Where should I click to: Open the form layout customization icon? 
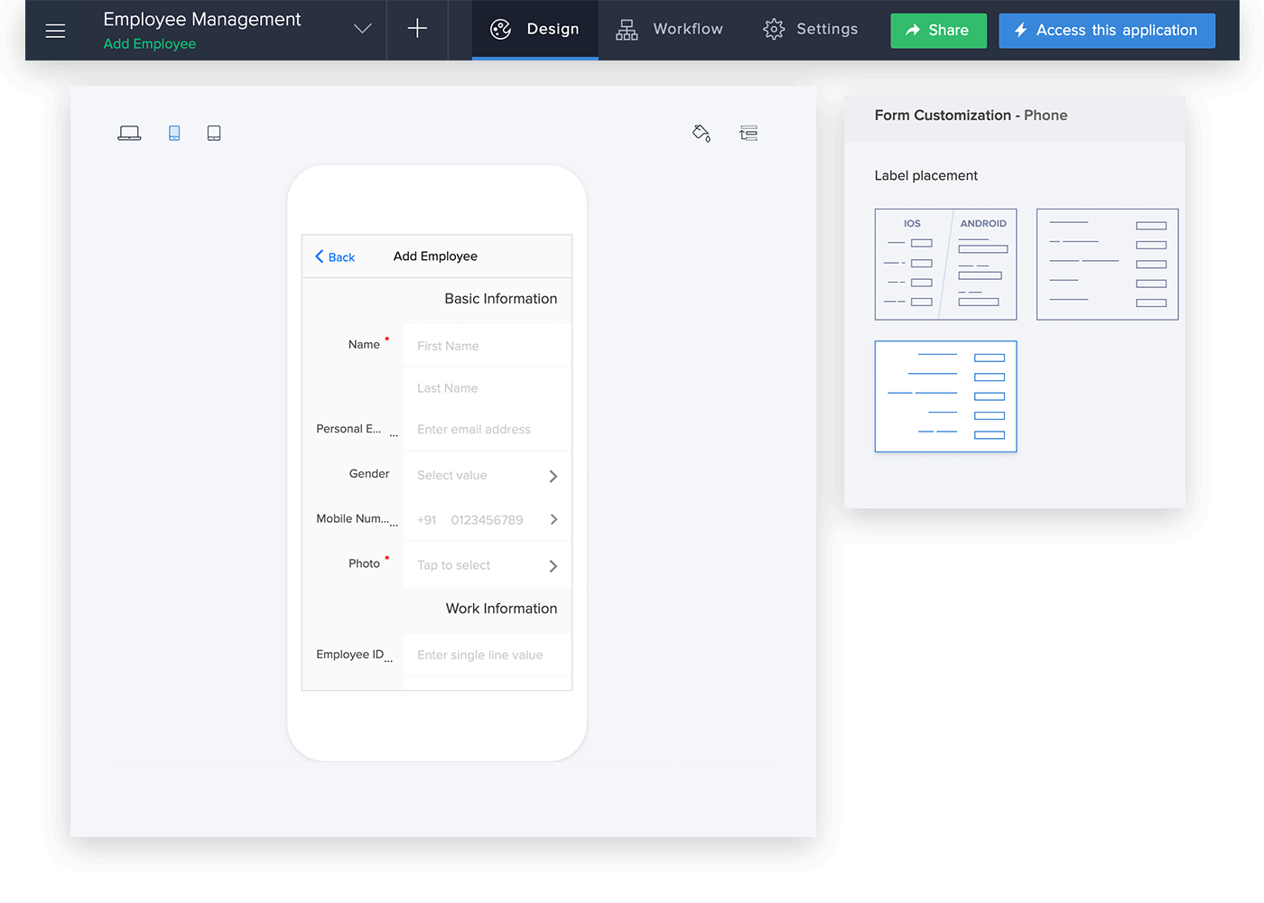pyautogui.click(x=748, y=134)
